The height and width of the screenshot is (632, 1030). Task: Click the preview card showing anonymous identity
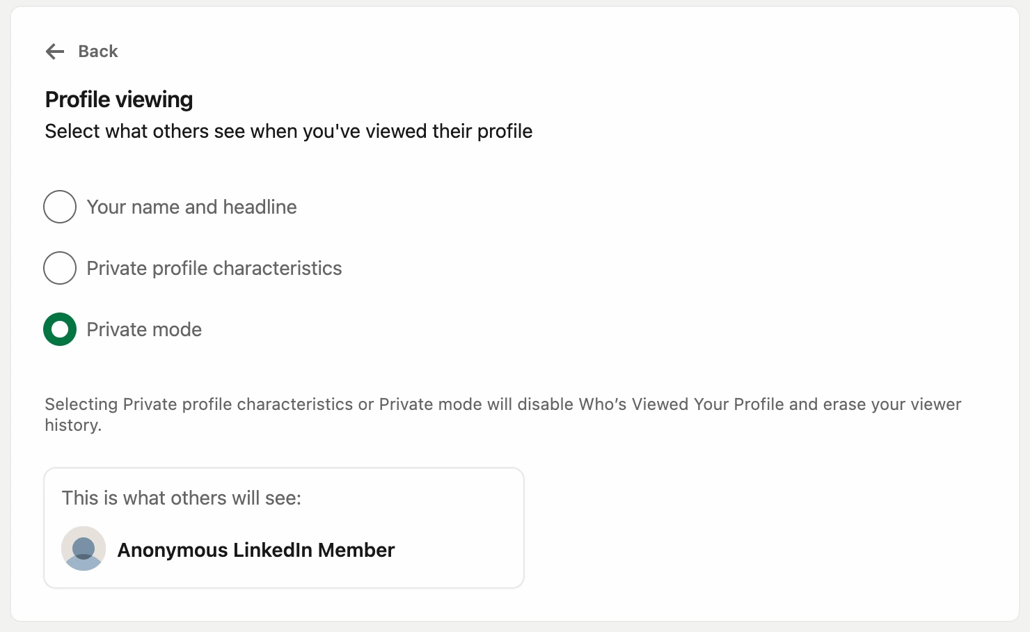pos(284,527)
